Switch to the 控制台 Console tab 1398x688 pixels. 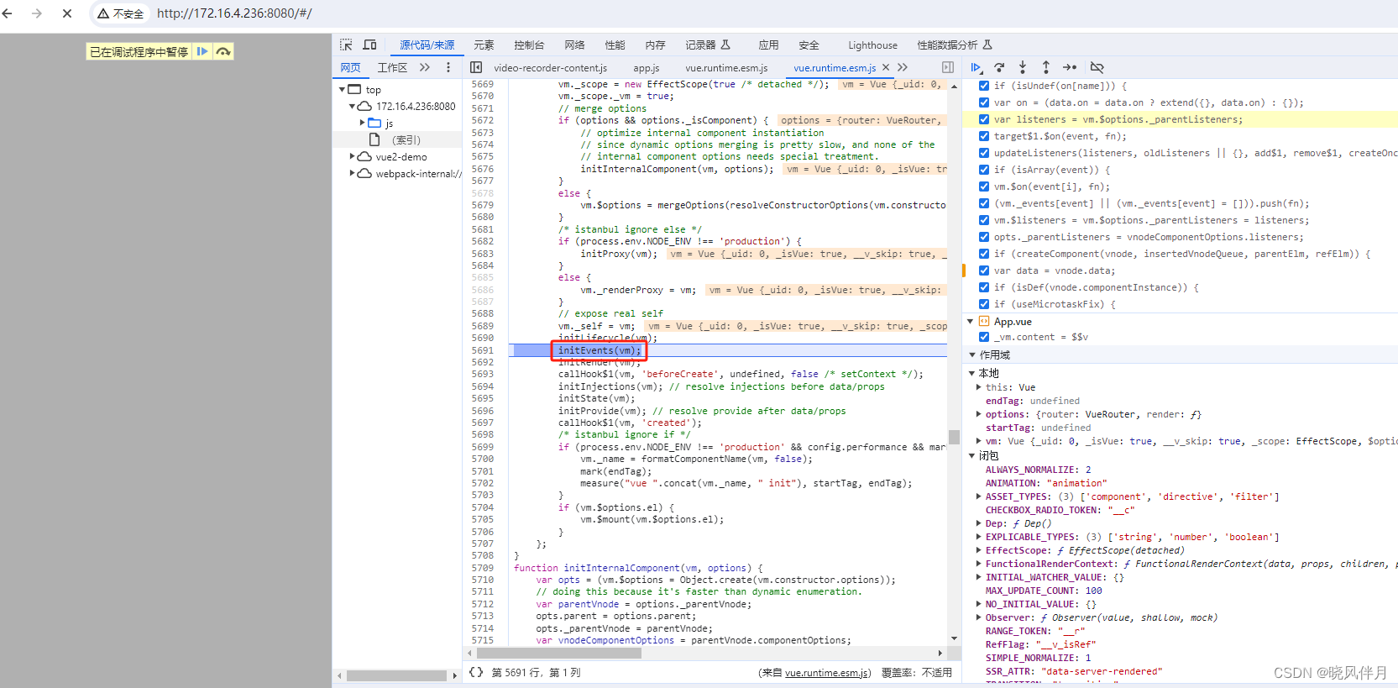[529, 45]
